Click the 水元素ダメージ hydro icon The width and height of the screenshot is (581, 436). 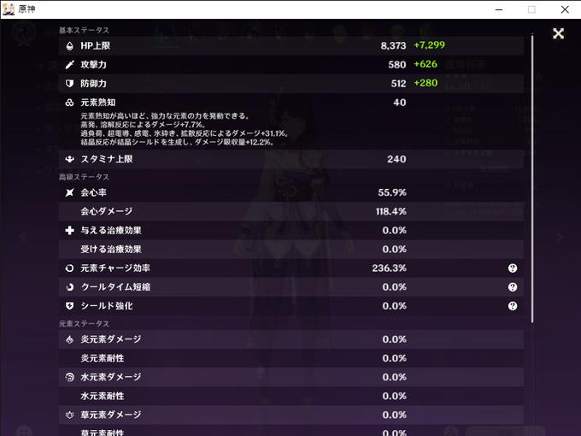pyautogui.click(x=69, y=377)
